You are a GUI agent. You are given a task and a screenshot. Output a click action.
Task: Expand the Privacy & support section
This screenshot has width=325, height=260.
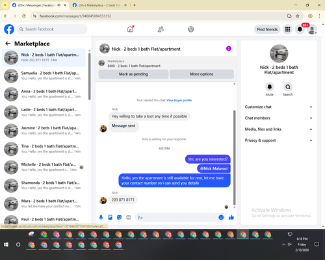click(x=279, y=140)
